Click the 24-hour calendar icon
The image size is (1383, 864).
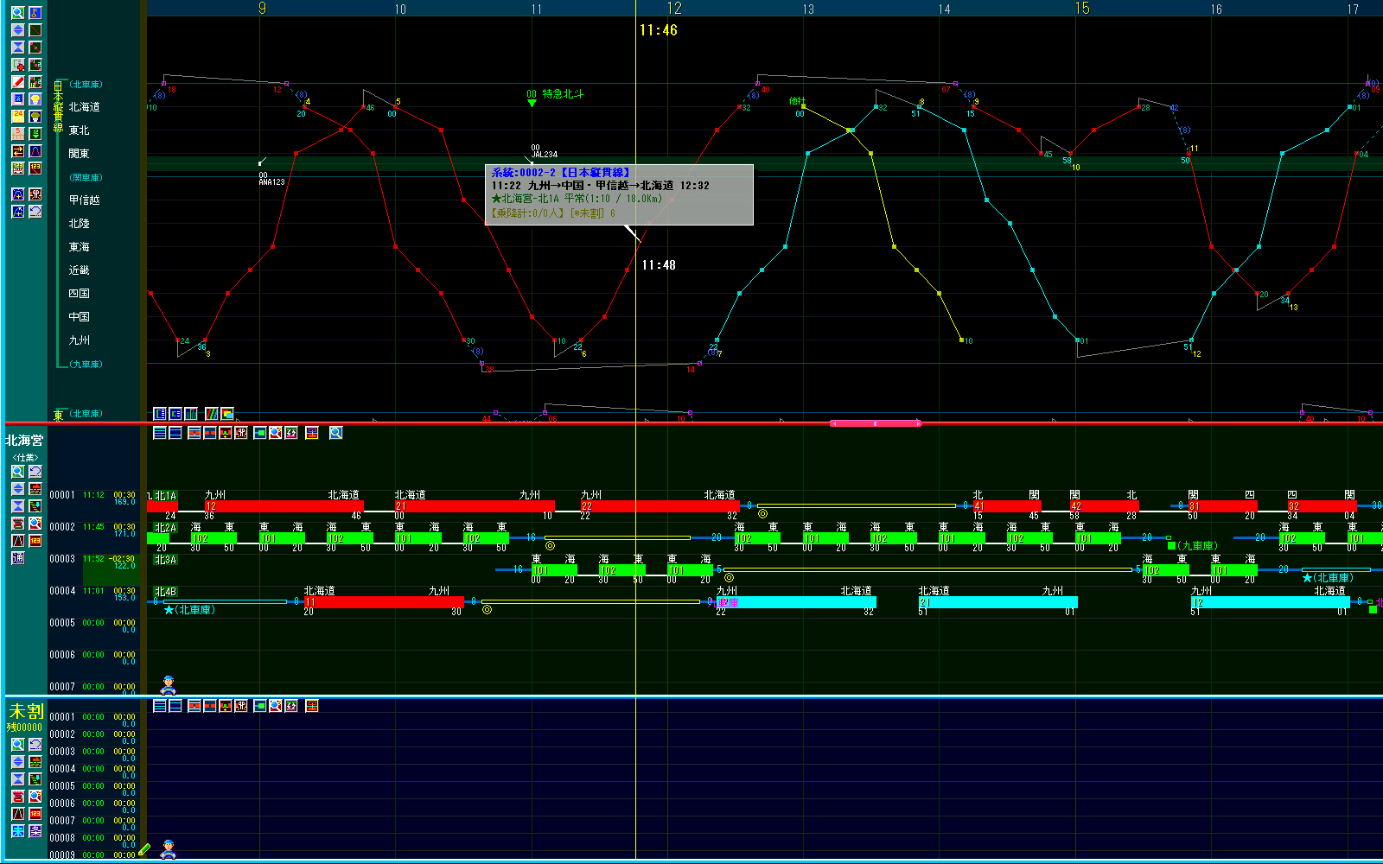click(17, 117)
